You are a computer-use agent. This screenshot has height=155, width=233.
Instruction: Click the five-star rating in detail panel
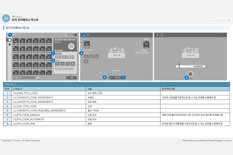[x=59, y=50]
